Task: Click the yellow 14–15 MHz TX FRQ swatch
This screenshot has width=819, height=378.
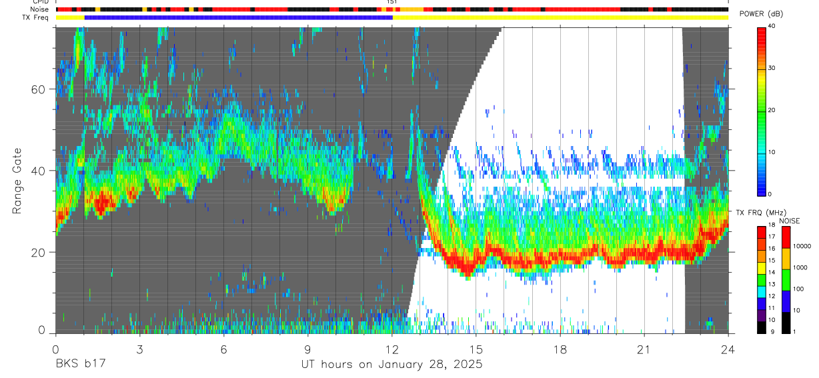Action: tap(762, 267)
